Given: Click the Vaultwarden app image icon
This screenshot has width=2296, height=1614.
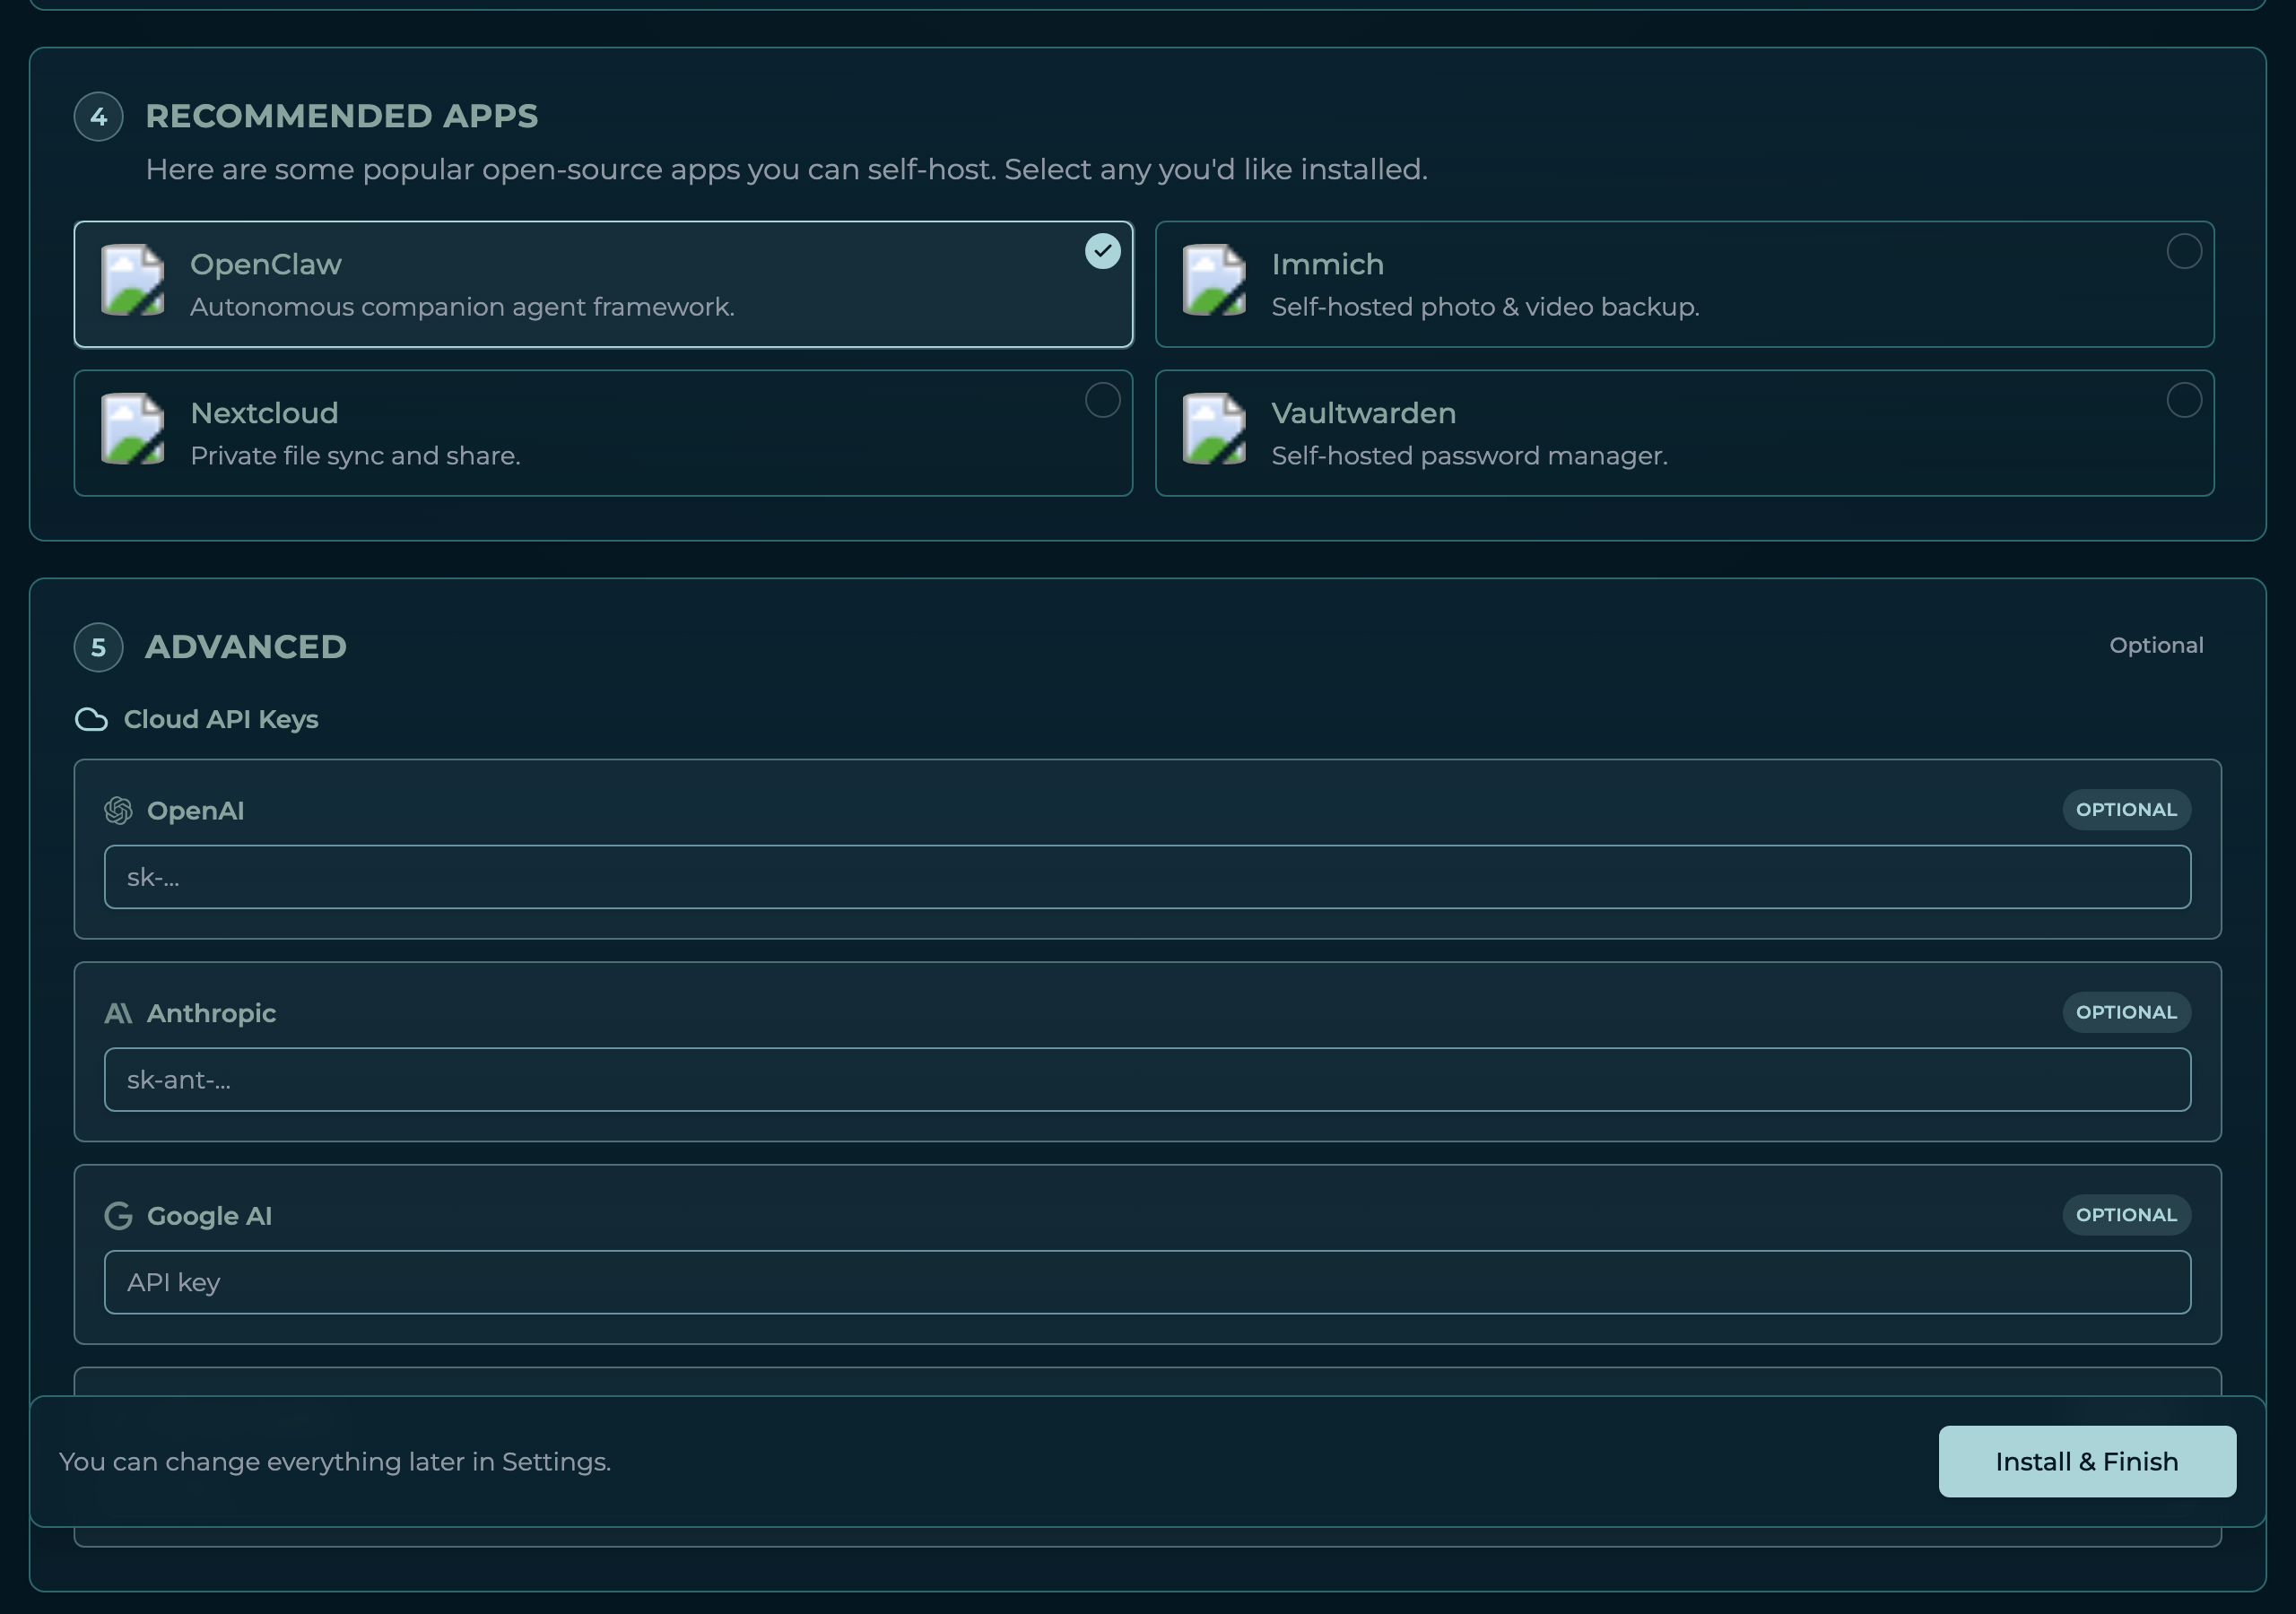Looking at the screenshot, I should pos(1214,430).
